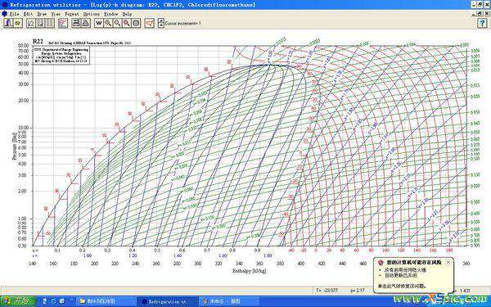Screen dimensions: 491x307
Task: Close the security warning balloon
Action: (x=448, y=262)
